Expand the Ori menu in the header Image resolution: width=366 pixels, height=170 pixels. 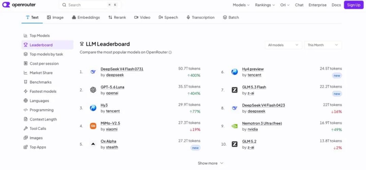pyautogui.click(x=285, y=5)
